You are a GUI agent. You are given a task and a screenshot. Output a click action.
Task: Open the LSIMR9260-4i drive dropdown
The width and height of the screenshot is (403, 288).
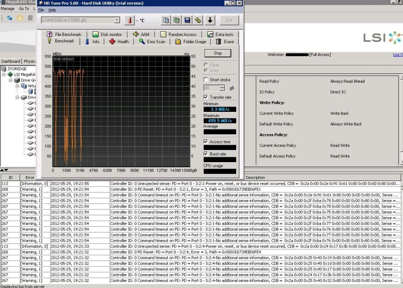coord(117,20)
